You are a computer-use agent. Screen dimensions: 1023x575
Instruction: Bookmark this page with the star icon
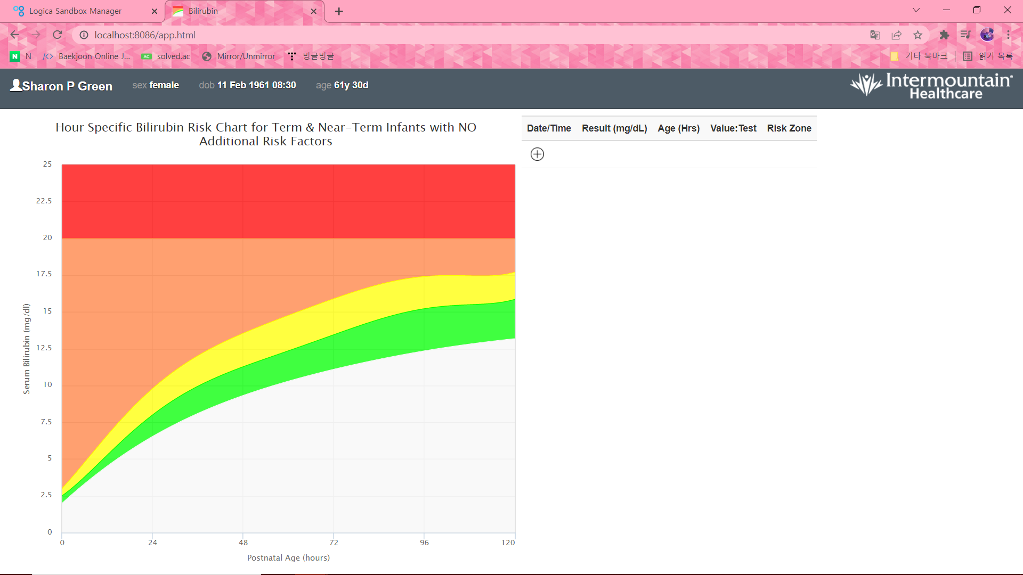(918, 35)
